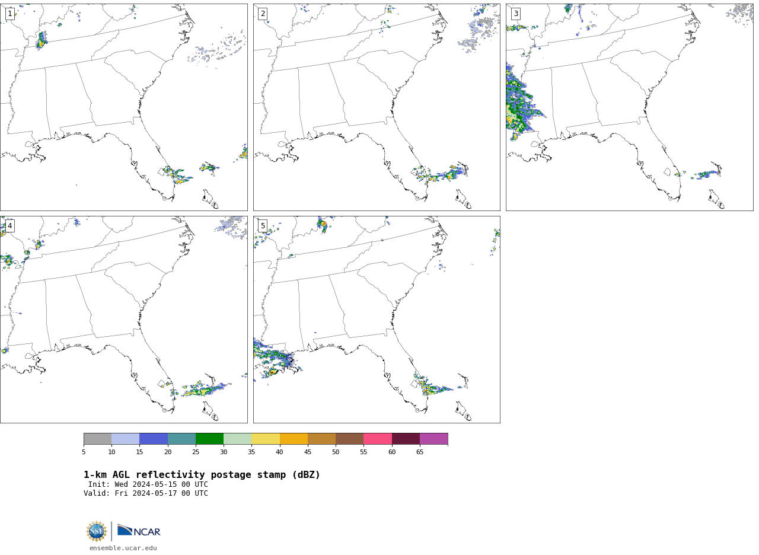Open ensemble member 2 map panel
This screenshot has height=555, width=759.
tap(377, 107)
